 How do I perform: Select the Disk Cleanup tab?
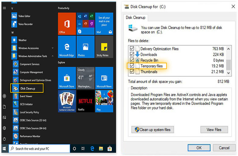click(x=135, y=18)
